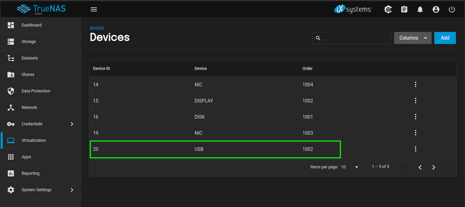Click the blue Add button
Viewport: 465px width, 207px height.
click(445, 38)
